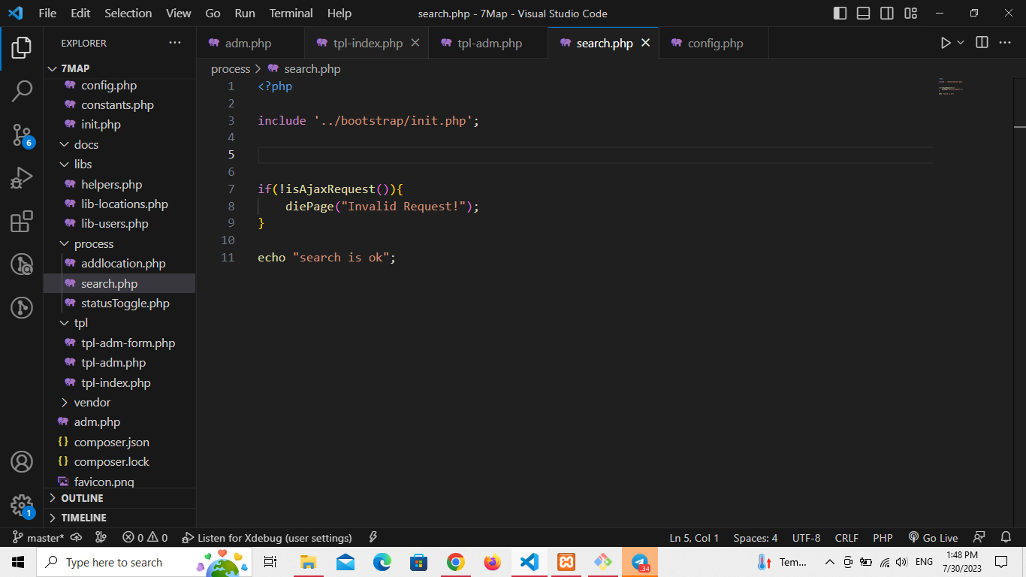Switch to the adm.php tab
The width and height of the screenshot is (1026, 577).
(249, 43)
